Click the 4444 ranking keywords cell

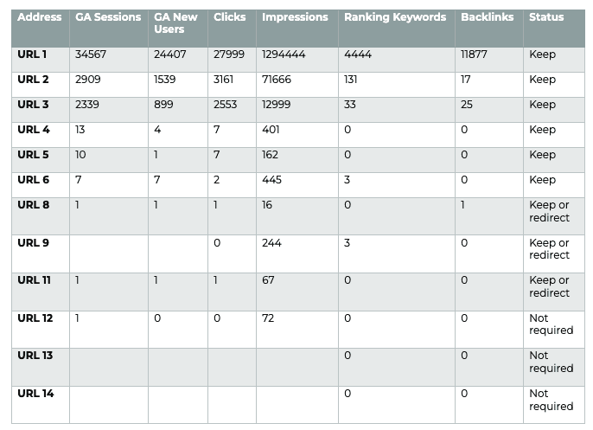click(x=358, y=55)
